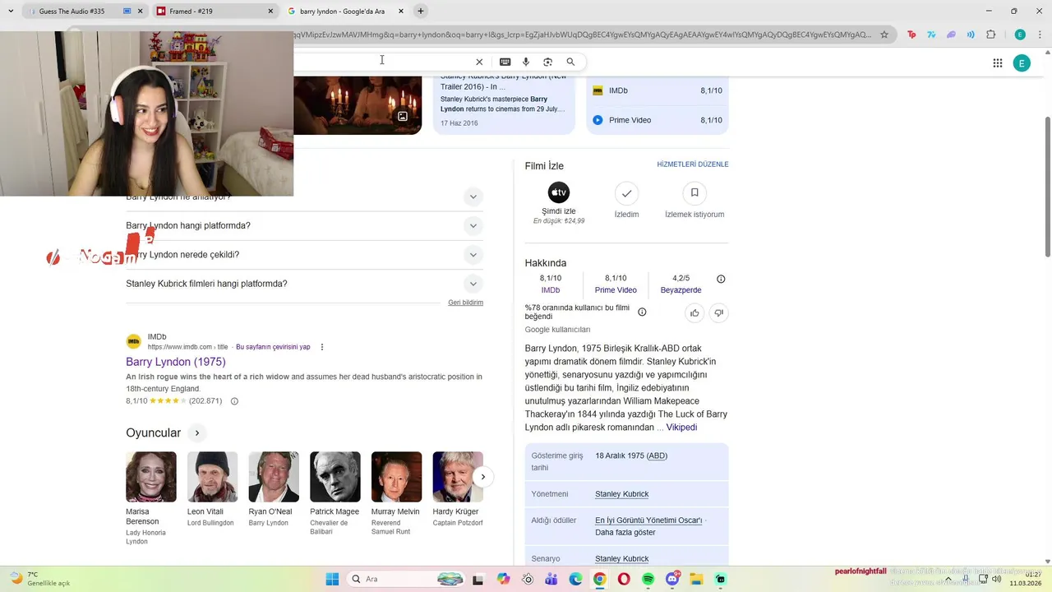1052x592 pixels.
Task: Show info about user like percentage
Action: coord(642,312)
